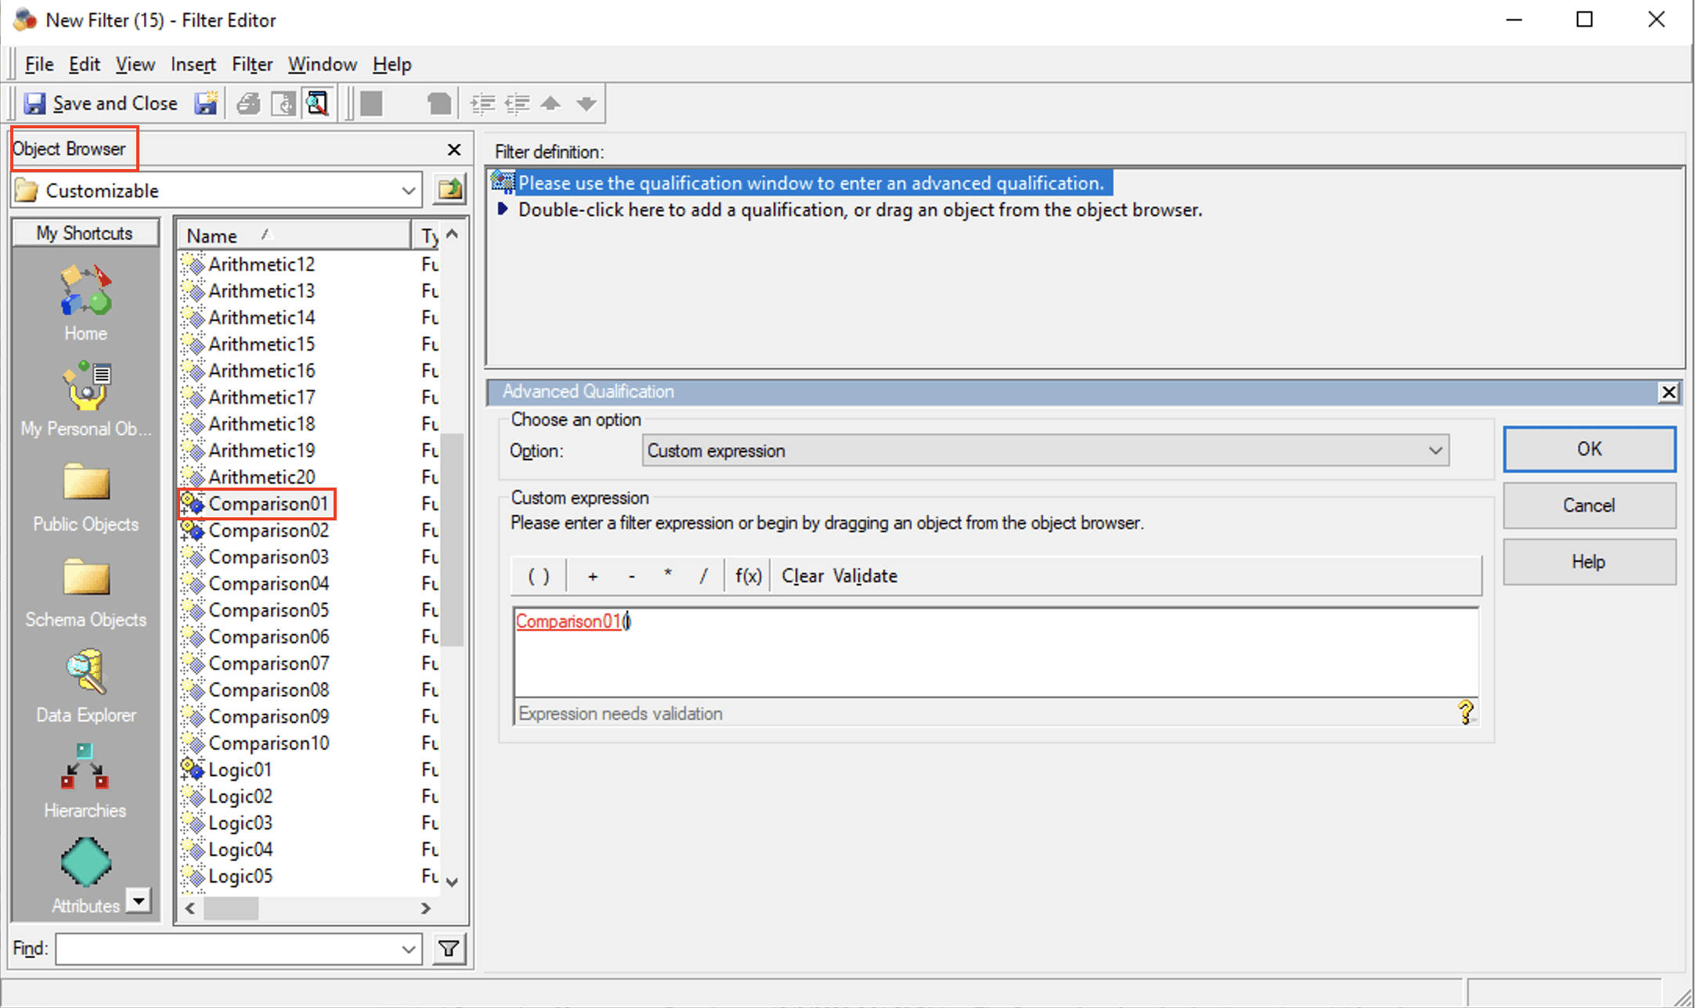
Task: Open the Hierarchies shortcut icon
Action: 85,769
